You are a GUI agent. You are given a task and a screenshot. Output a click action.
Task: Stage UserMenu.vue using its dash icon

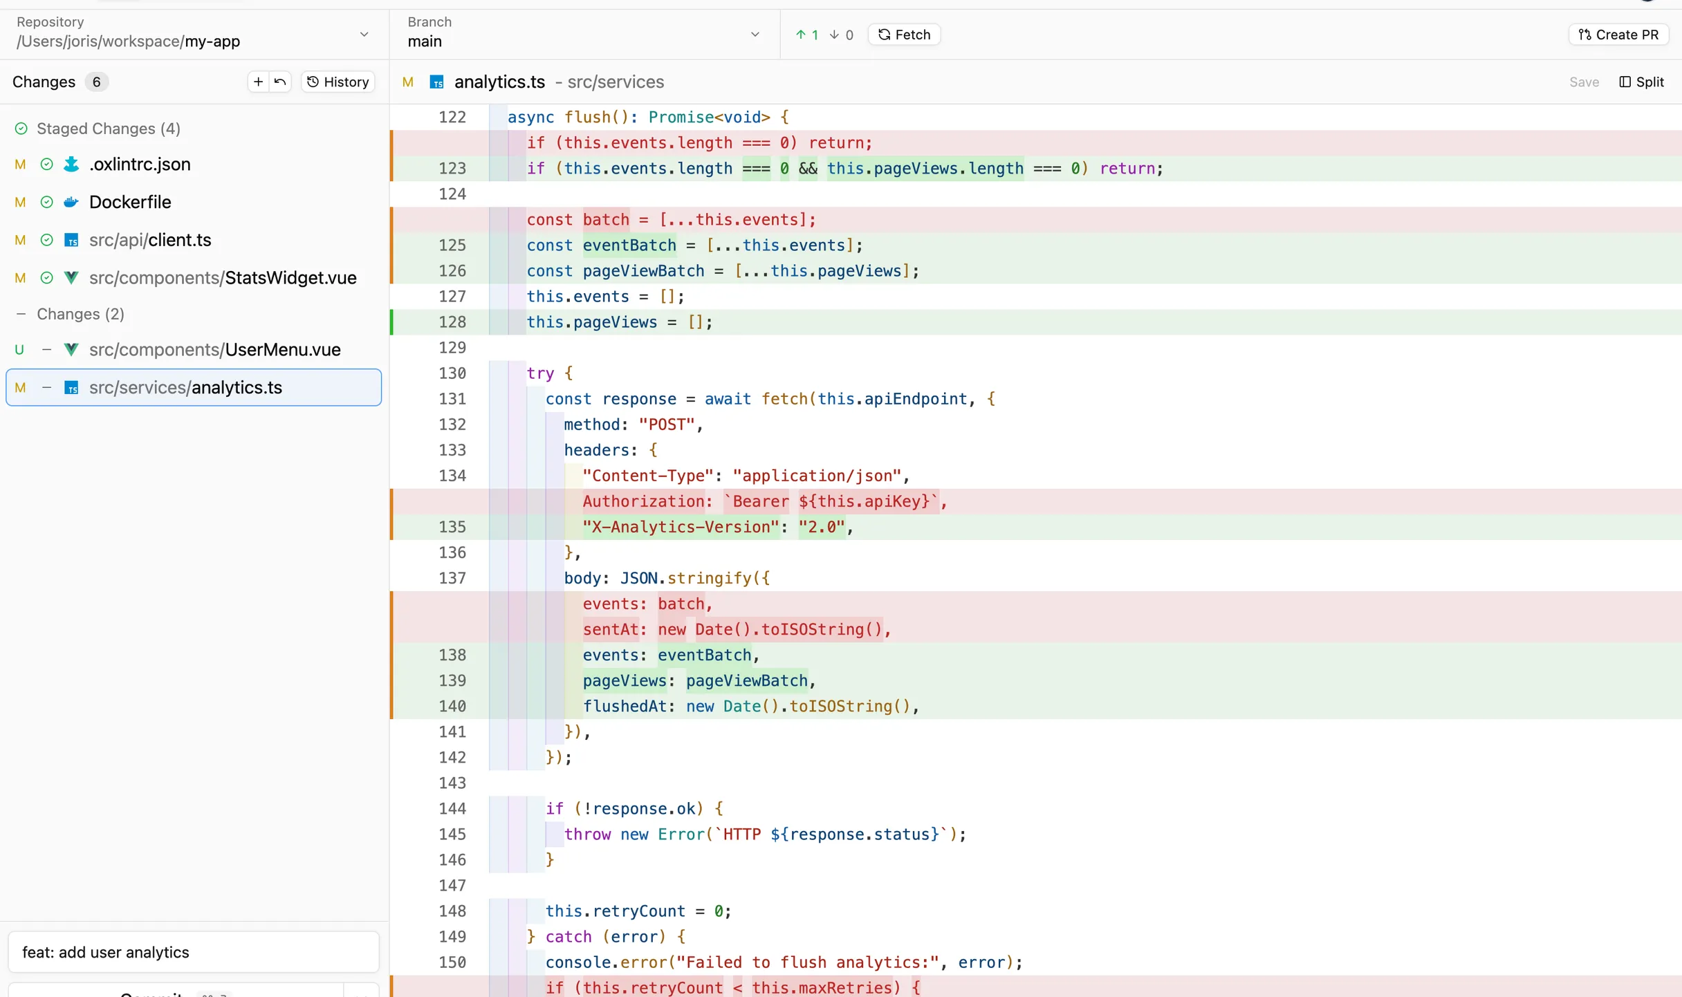(46, 350)
